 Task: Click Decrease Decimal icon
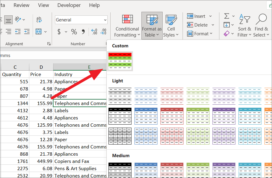103,32
